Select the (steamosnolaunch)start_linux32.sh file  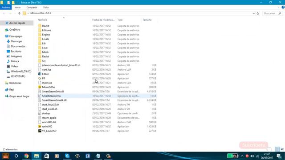tap(61, 65)
